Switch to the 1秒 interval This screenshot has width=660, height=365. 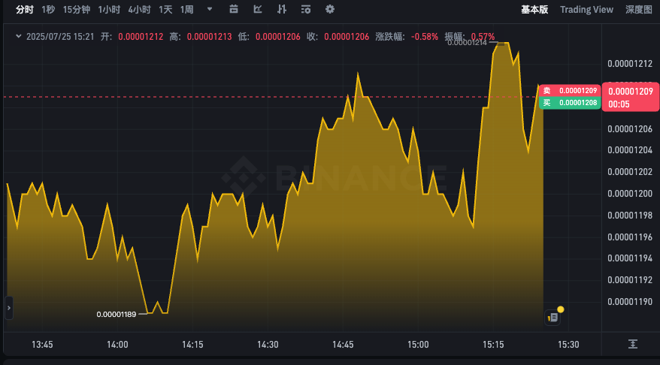(x=48, y=10)
